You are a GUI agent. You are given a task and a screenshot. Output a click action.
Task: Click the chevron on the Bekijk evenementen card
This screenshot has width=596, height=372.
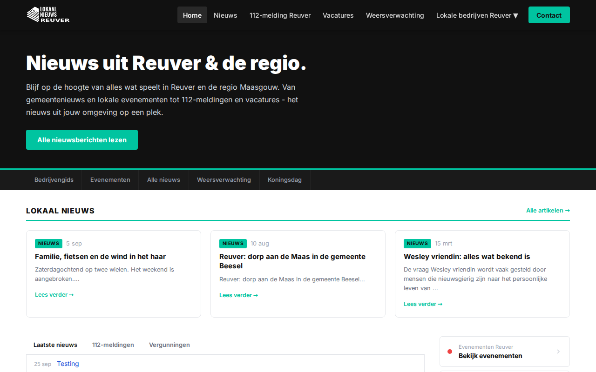pyautogui.click(x=558, y=352)
